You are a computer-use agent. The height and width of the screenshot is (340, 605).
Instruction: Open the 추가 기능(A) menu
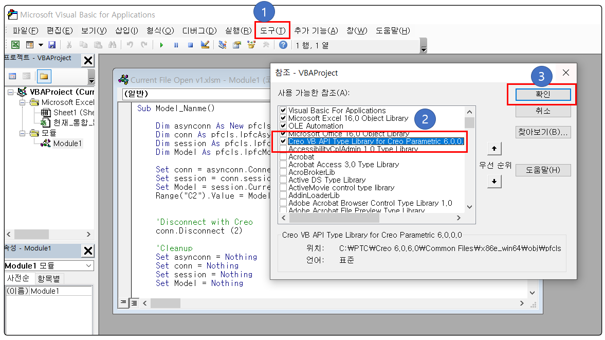click(316, 30)
